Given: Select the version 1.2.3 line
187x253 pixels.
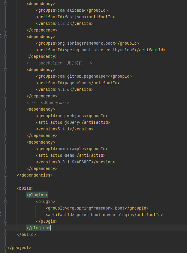Looking at the screenshot, I should [x=65, y=24].
